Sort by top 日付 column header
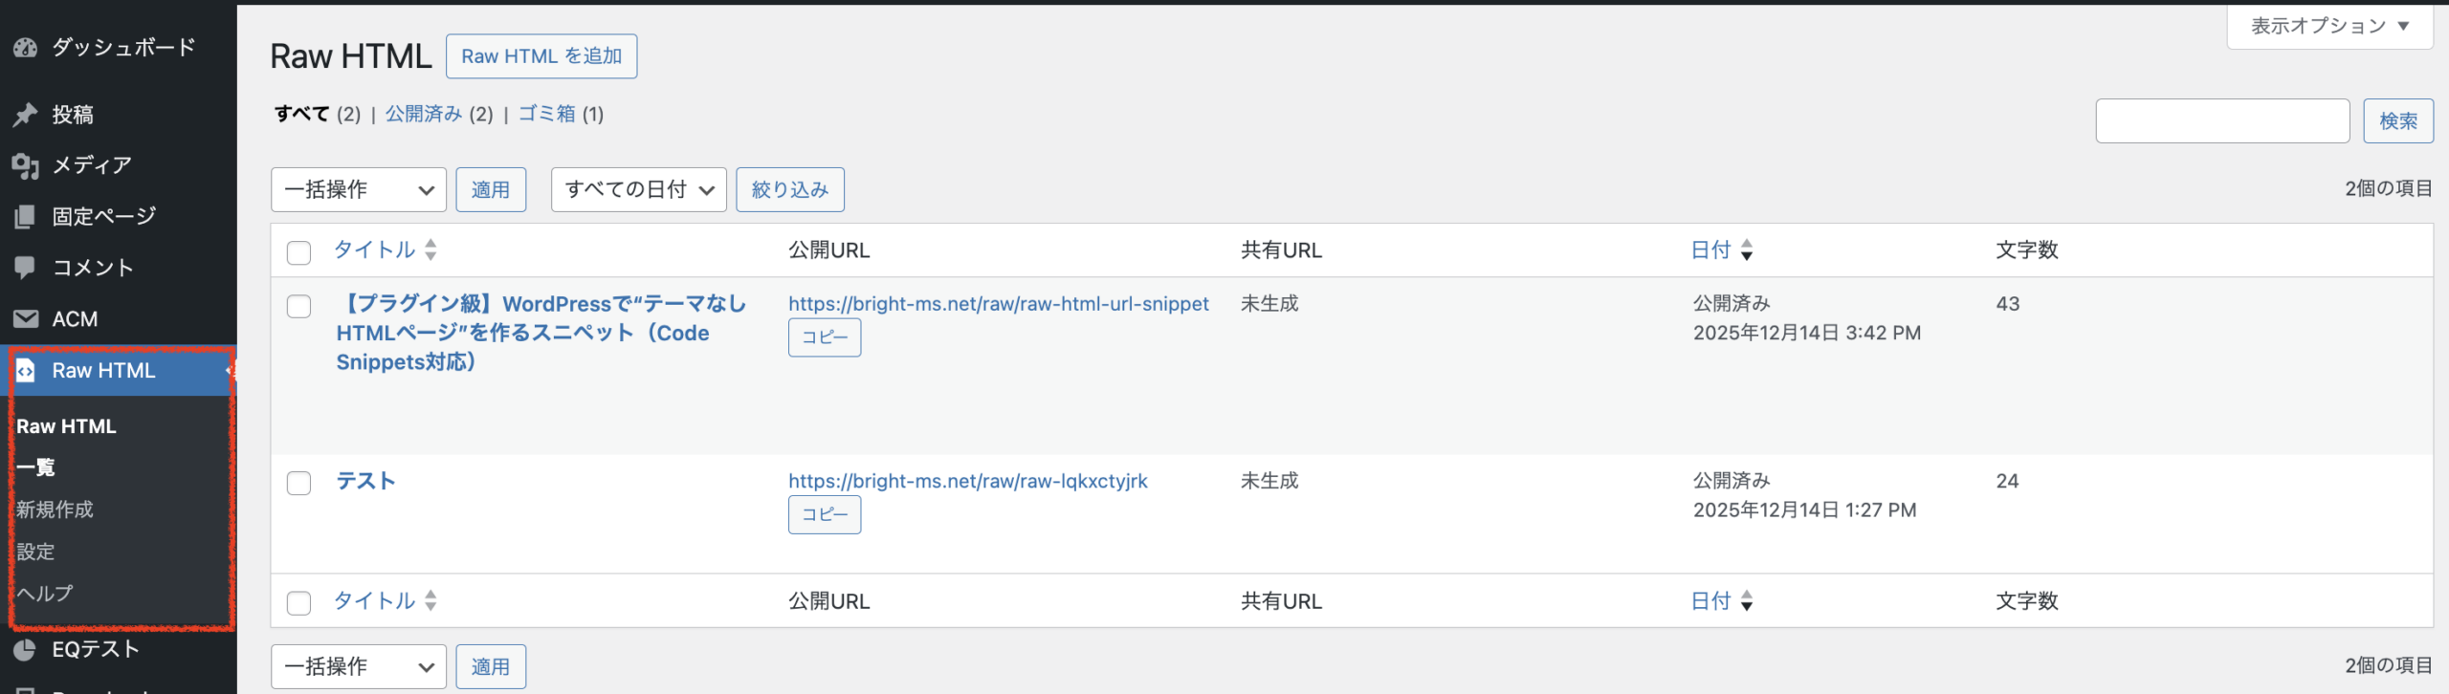The image size is (2449, 694). click(1711, 249)
